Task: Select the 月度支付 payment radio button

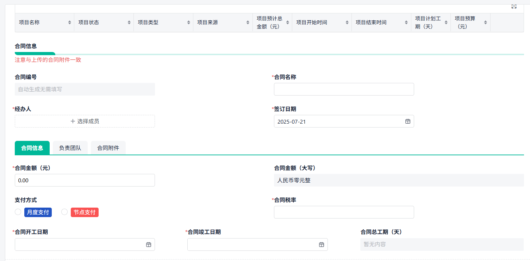Action: click(18, 212)
